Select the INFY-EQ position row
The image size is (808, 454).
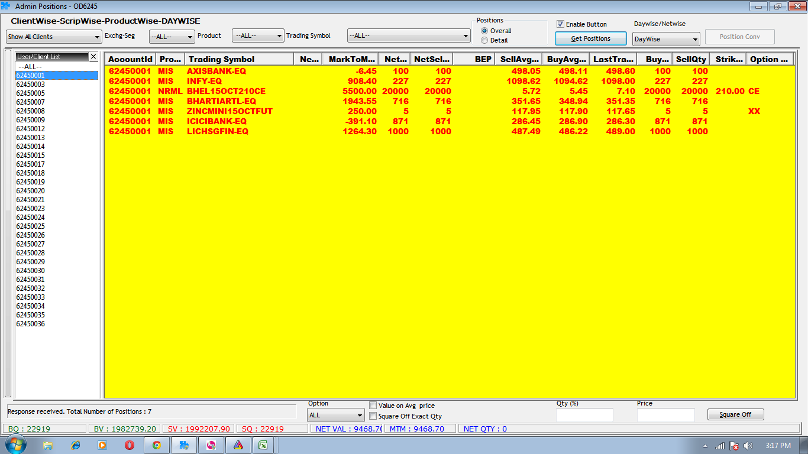[x=450, y=81]
